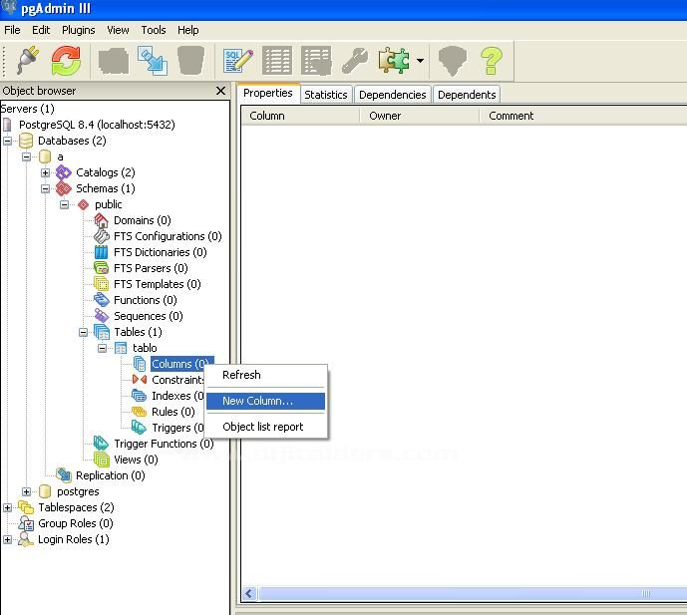This screenshot has width=687, height=615.
Task: Collapse database 'a' node
Action: click(26, 156)
